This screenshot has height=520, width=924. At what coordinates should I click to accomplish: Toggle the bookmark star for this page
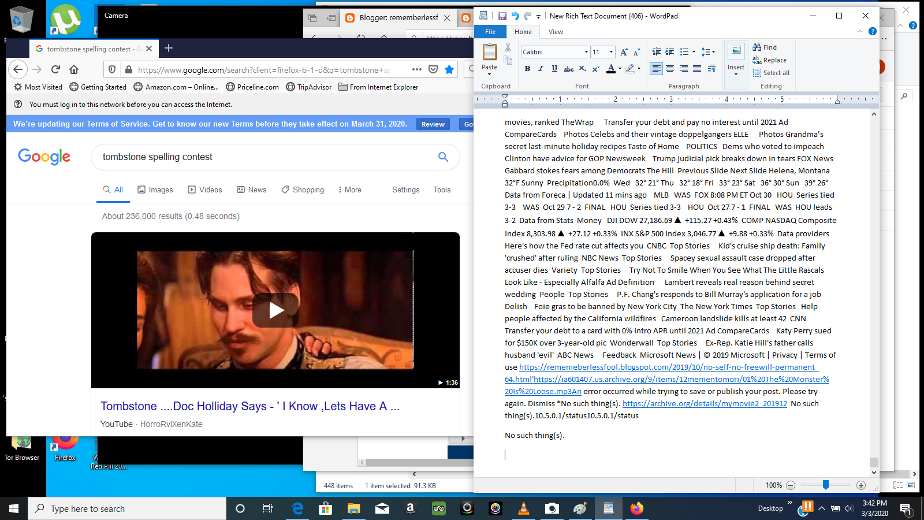tap(449, 69)
